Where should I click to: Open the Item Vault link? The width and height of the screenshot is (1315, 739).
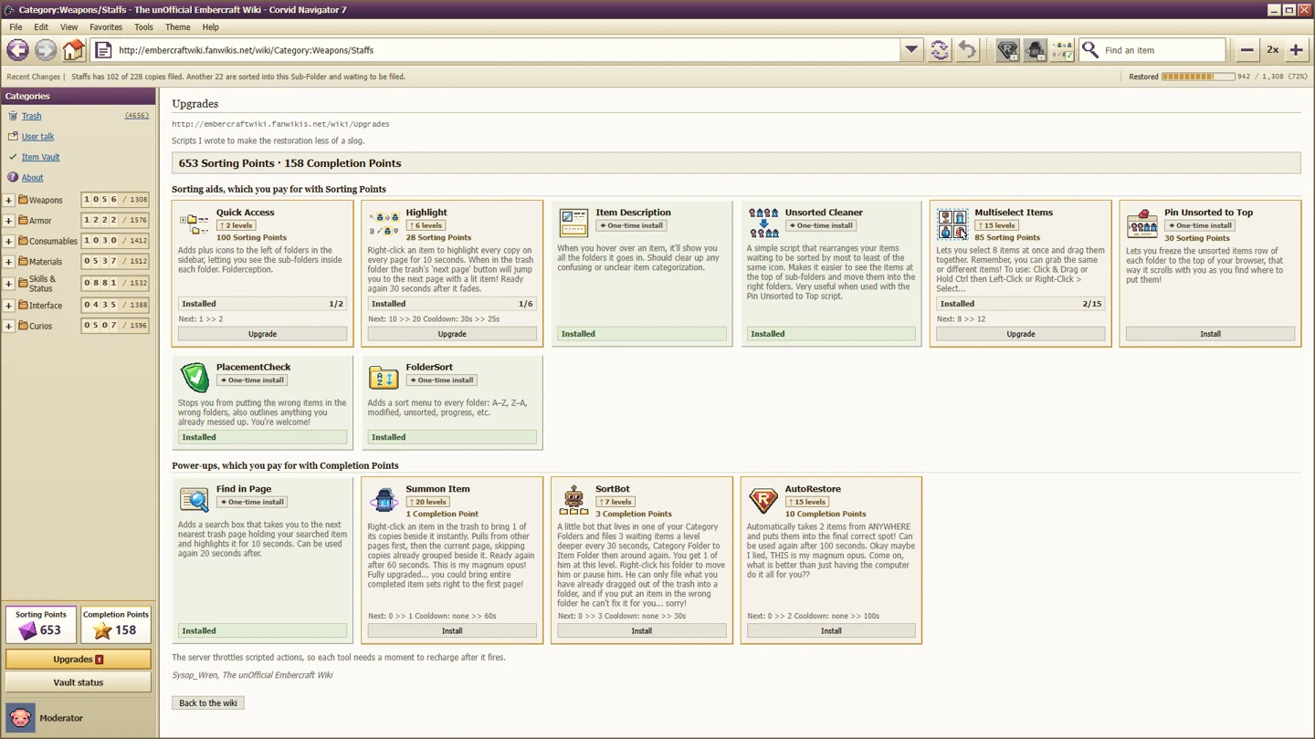[x=41, y=157]
